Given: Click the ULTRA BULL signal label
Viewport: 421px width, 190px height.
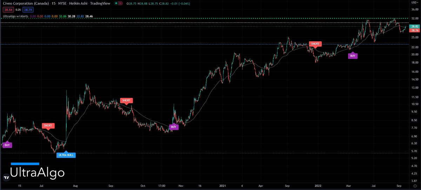Looking at the screenshot, I should pyautogui.click(x=66, y=155).
